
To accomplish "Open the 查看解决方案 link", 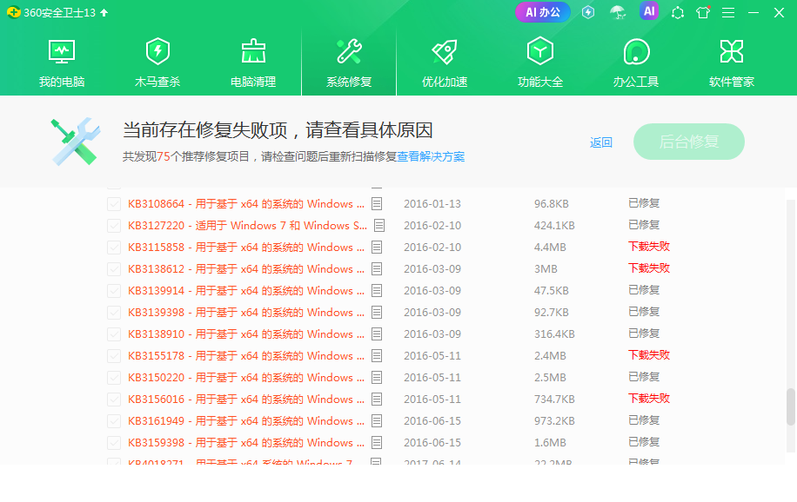I will (x=431, y=157).
